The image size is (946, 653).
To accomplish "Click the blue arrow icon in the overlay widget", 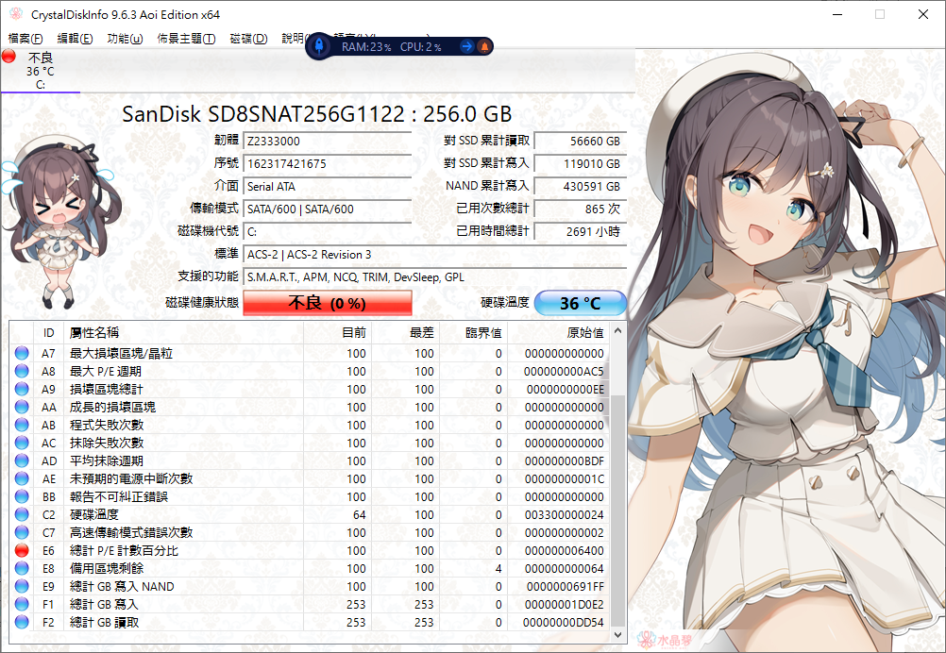I will point(466,46).
